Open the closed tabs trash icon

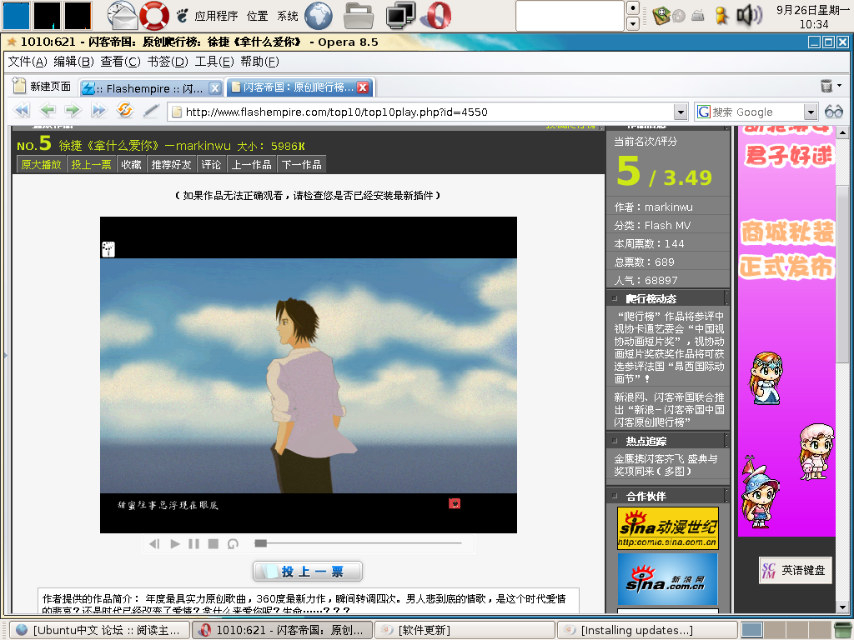pos(826,86)
